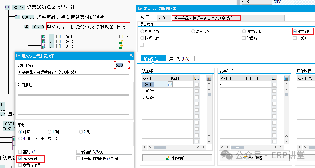Select the 2 列 radio option
The height and width of the screenshot is (168, 315).
pyautogui.click(x=81, y=132)
